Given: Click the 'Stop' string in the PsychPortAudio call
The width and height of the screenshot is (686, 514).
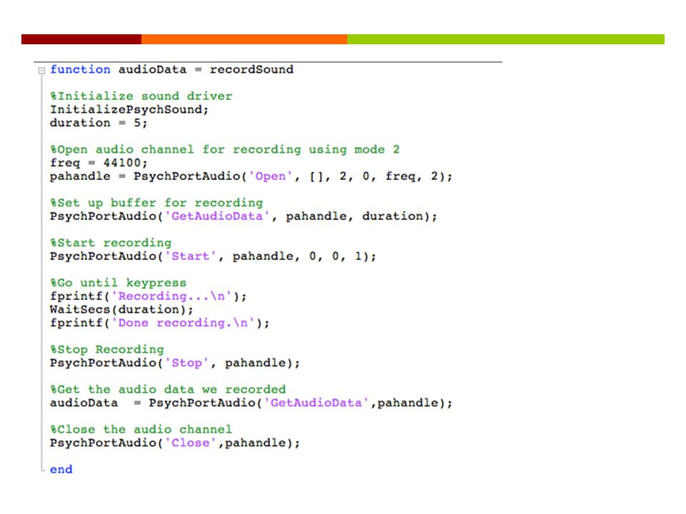Looking at the screenshot, I should tap(187, 363).
